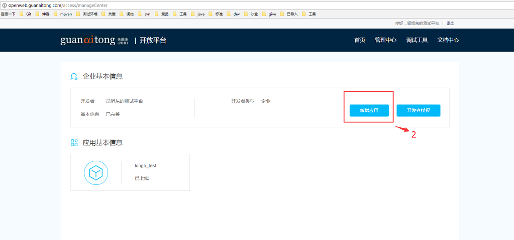This screenshot has height=240, width=514.
Task: Open the longh_test application name
Action: tap(145, 166)
